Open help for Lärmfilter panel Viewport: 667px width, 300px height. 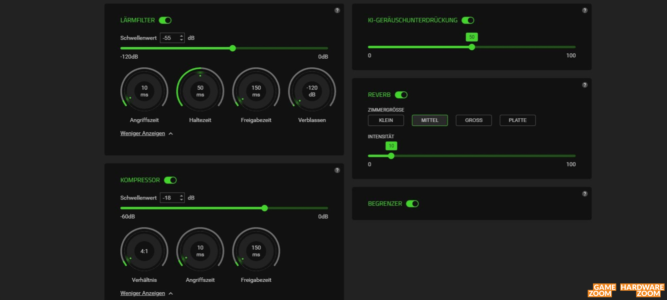337,10
